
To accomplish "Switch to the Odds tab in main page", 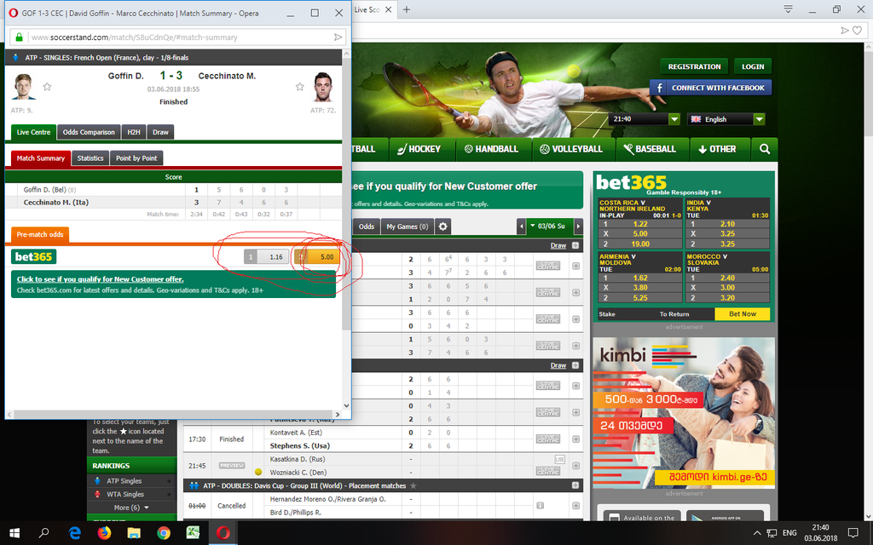I will 367,227.
